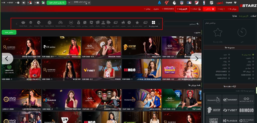Select the Speed Games speedometer icon

[60, 23]
